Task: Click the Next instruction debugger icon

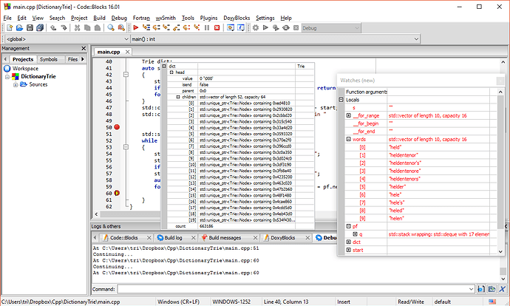Action: tap(186, 28)
